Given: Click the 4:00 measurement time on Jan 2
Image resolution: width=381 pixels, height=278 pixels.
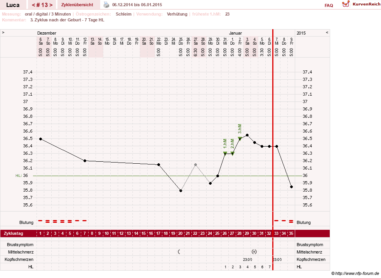Looking at the screenshot, I should 240,52.
